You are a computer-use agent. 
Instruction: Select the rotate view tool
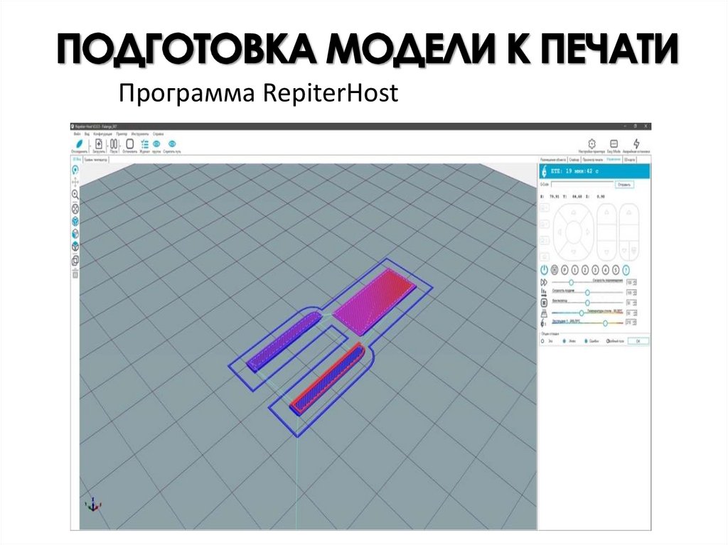(x=75, y=170)
